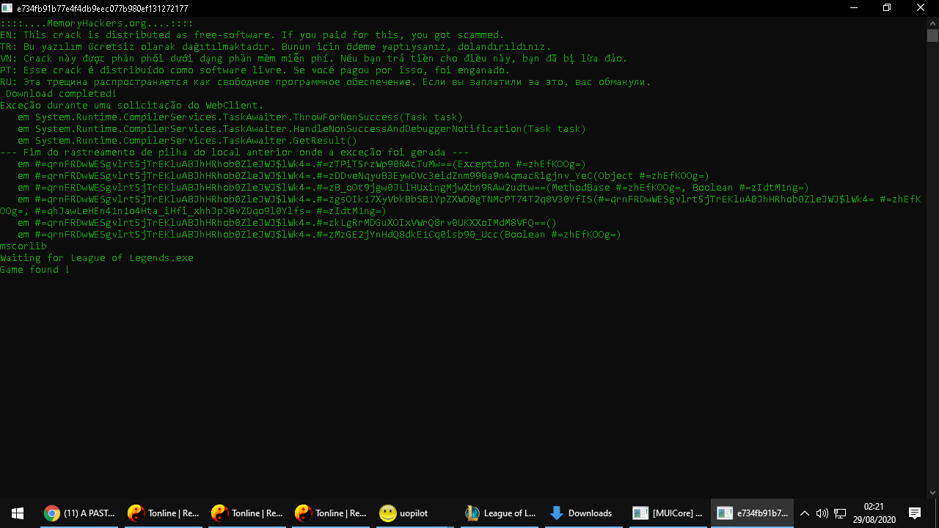Viewport: 939px width, 528px height.
Task: Click "Fim do rastreamento de pilha" line
Action: tap(235, 153)
